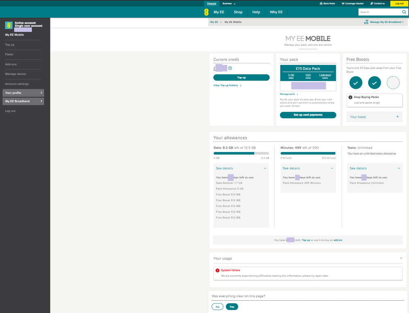Open the Shop menu in the navigation bar
Viewport: 409px width, 313px height.
238,12
